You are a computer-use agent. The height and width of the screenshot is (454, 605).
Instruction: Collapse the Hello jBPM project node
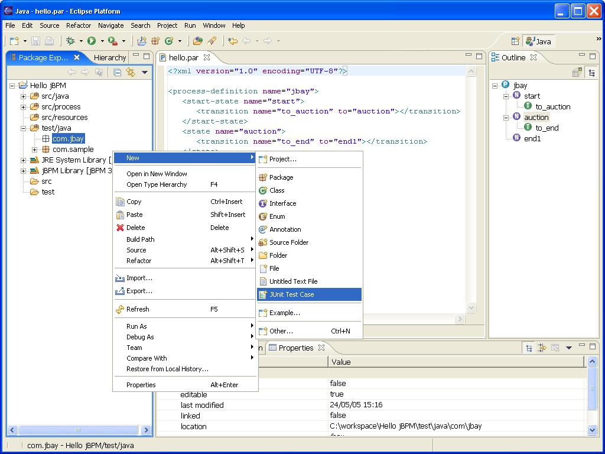tap(12, 86)
